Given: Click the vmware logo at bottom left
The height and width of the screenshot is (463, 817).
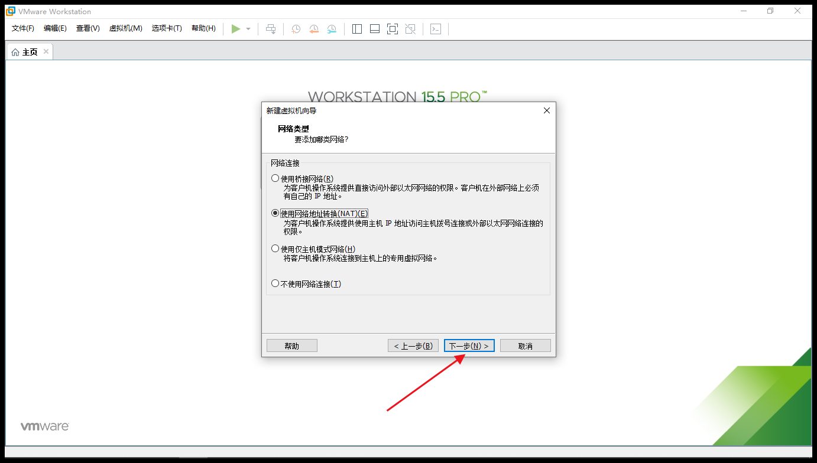Looking at the screenshot, I should (x=45, y=426).
